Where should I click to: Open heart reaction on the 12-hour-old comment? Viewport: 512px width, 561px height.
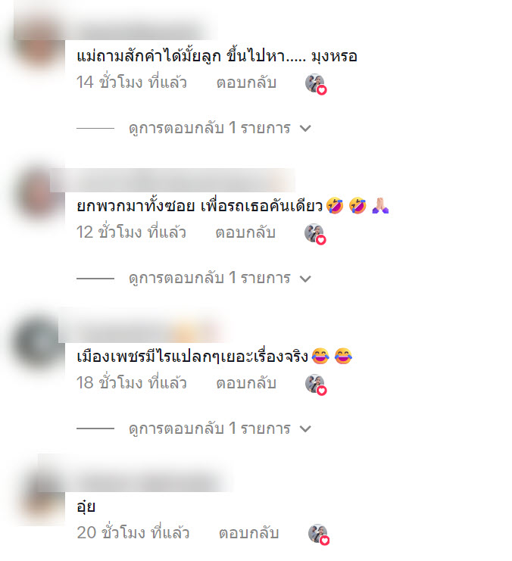coord(315,234)
